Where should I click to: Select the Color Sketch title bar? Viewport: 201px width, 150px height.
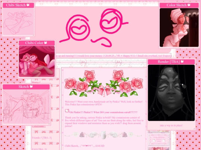pos(179,5)
